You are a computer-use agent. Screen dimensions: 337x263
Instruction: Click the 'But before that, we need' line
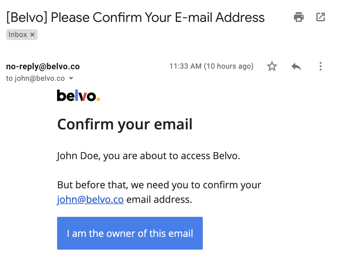point(159,185)
